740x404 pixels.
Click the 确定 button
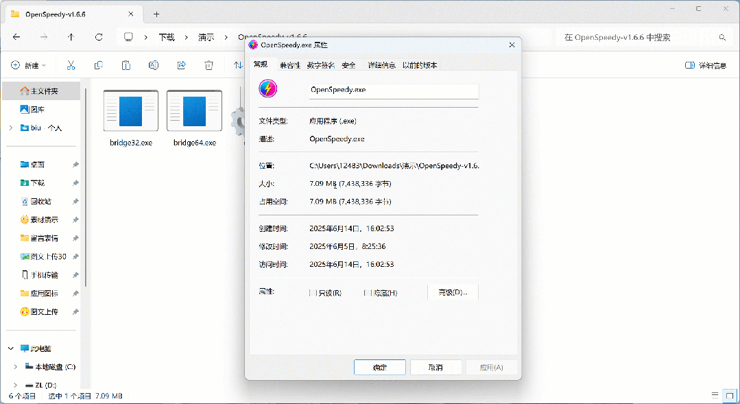tap(379, 368)
